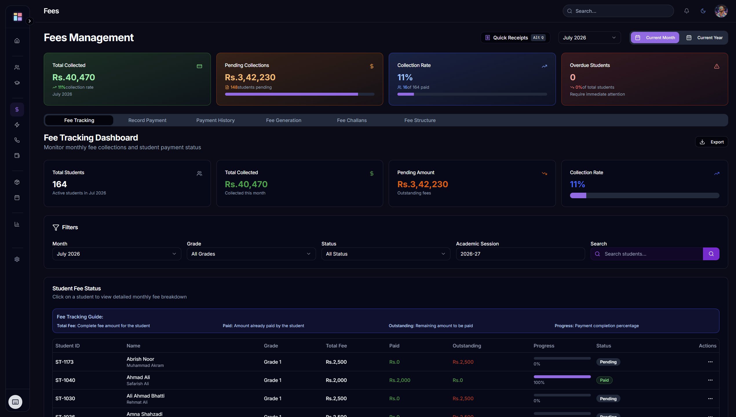Open the user avatar menu
The width and height of the screenshot is (736, 417).
pos(721,11)
